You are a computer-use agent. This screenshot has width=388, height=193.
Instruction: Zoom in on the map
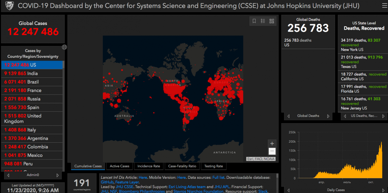[x=272, y=144]
